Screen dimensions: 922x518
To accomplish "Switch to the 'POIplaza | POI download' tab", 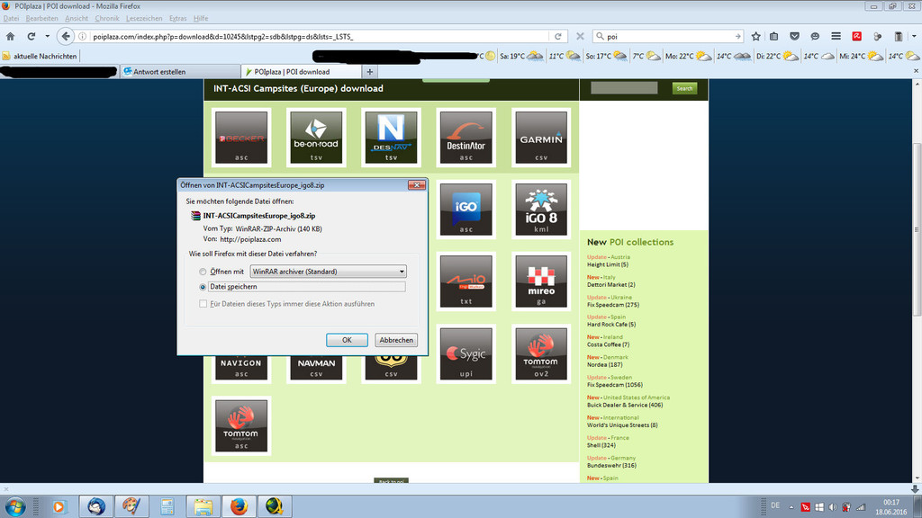I will coord(301,72).
